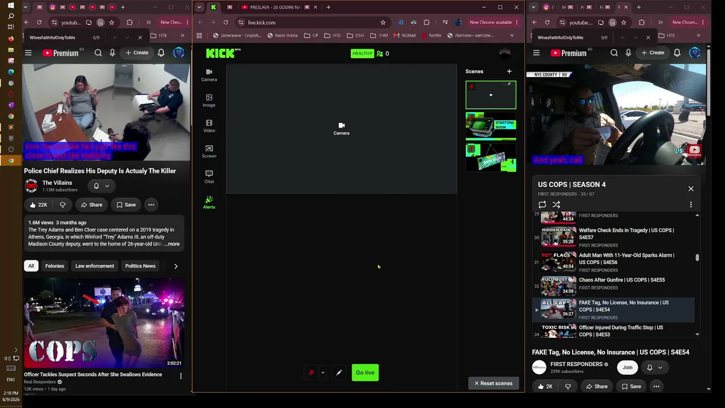Show more filter chips with the right arrow

176,266
